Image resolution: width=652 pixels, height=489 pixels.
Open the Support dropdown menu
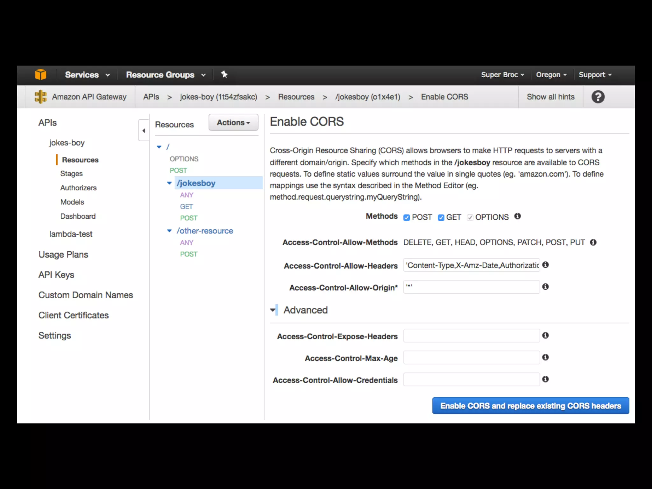pyautogui.click(x=595, y=75)
